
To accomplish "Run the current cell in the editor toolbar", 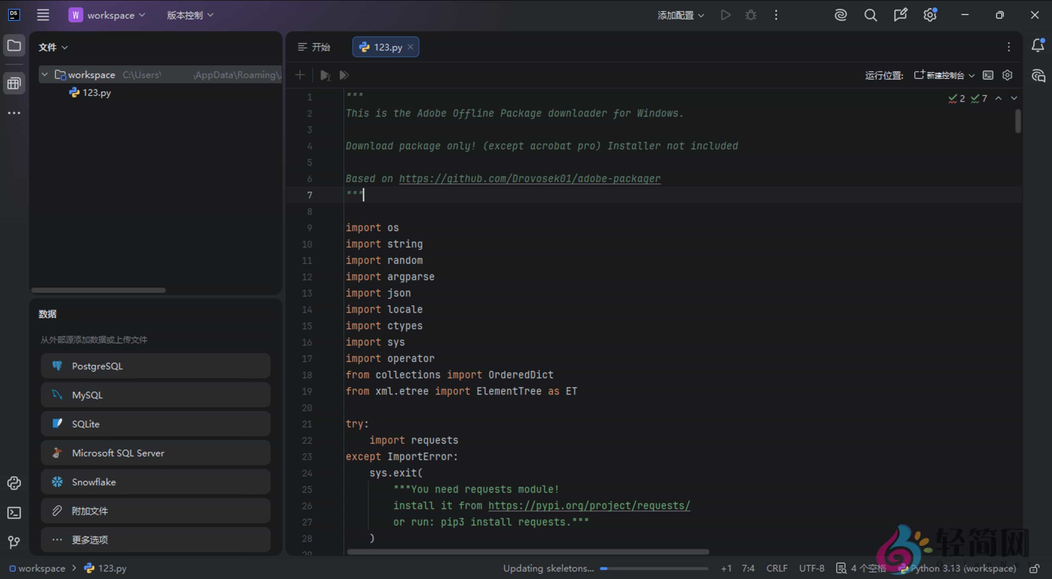I will (x=325, y=75).
